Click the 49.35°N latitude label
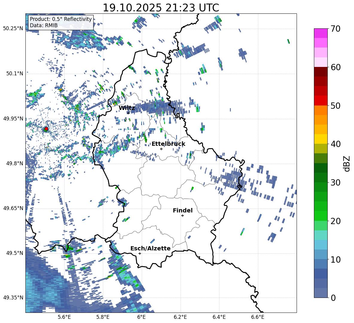Image resolution: width=354 pixels, height=323 pixels. click(x=13, y=298)
